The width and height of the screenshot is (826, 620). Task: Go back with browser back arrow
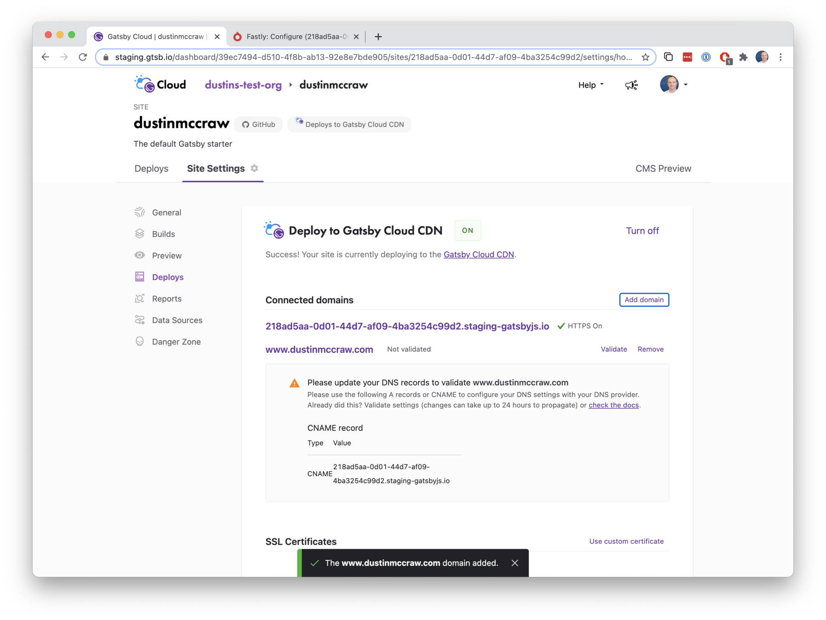[x=45, y=57]
